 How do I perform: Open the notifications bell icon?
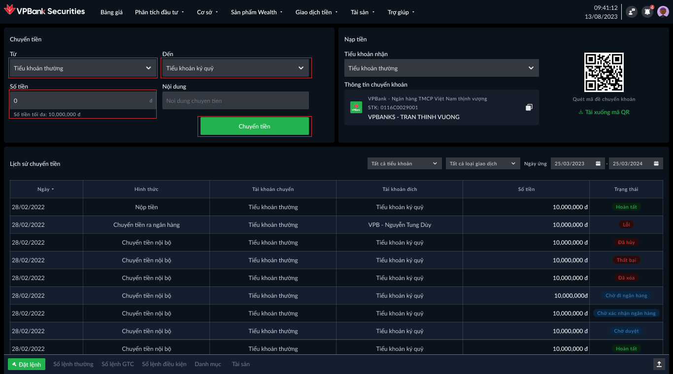(x=647, y=12)
